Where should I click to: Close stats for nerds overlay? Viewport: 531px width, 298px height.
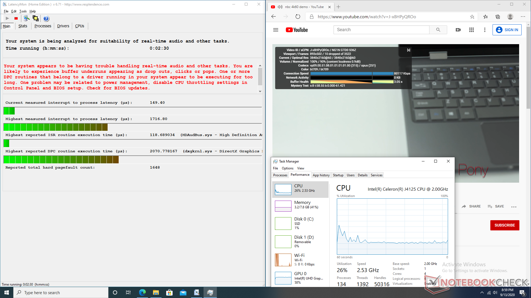click(x=408, y=50)
